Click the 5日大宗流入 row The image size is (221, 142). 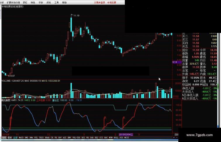(x=199, y=99)
